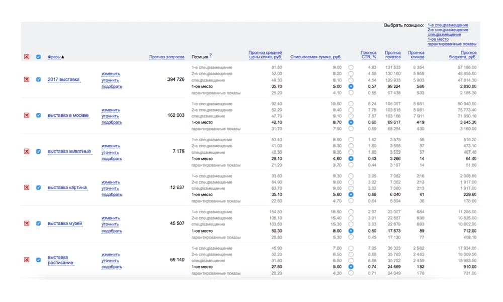The height and width of the screenshot is (302, 503).
Task: Click 'уточнить' for '2017 выставка'
Action: (x=110, y=80)
